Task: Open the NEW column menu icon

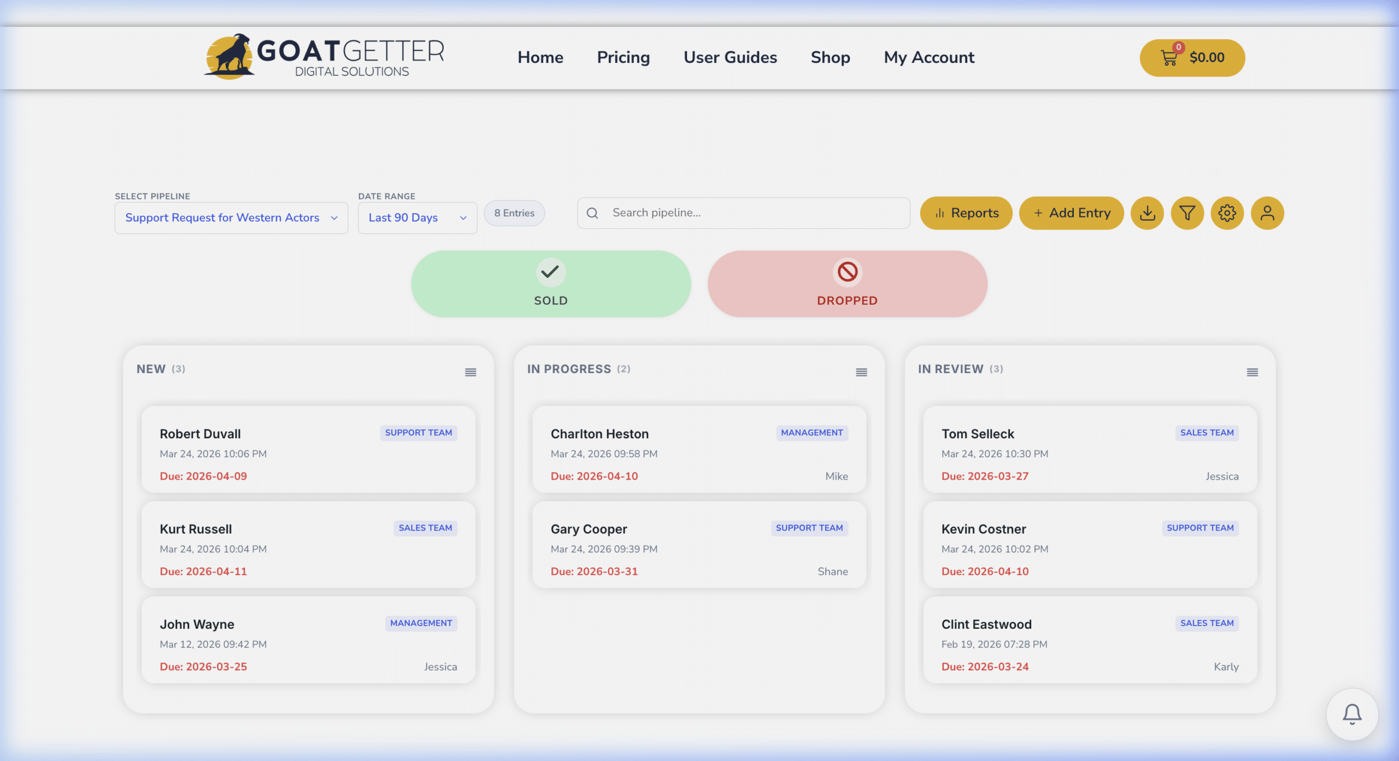Action: coord(471,372)
